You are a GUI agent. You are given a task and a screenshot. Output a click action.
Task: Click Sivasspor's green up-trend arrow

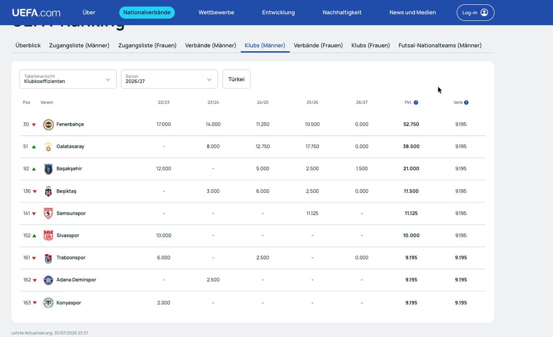[x=34, y=236]
